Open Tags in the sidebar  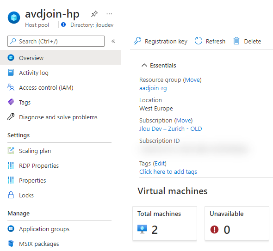click(25, 103)
